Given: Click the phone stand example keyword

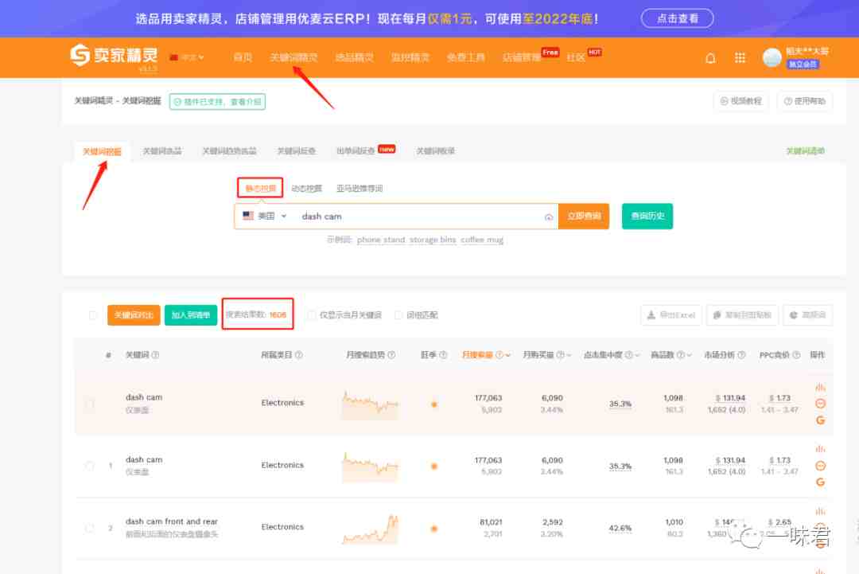Looking at the screenshot, I should pyautogui.click(x=381, y=240).
